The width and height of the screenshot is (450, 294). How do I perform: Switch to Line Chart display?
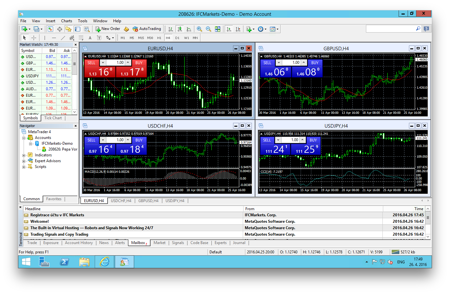(189, 29)
